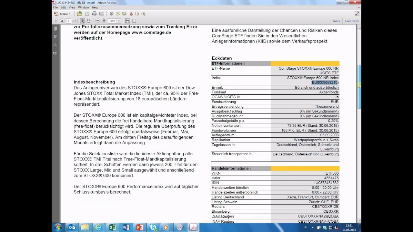Print the document with printer icon
This screenshot has height=232, width=413.
[94, 14]
